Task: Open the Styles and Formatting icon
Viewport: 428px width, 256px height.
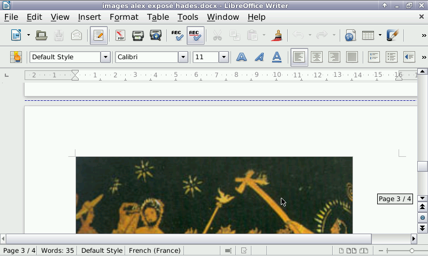Action: coord(16,57)
